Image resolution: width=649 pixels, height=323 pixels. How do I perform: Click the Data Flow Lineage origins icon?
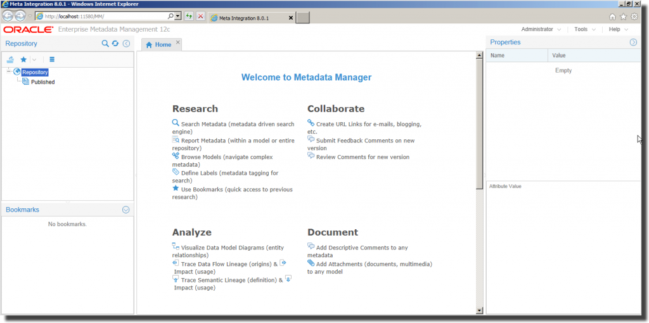(x=176, y=263)
